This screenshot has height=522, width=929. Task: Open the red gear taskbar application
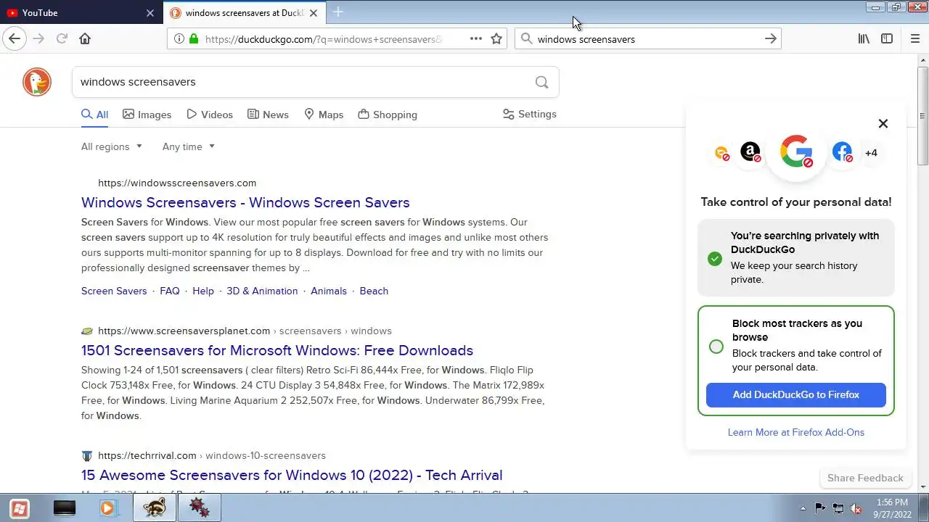point(199,508)
